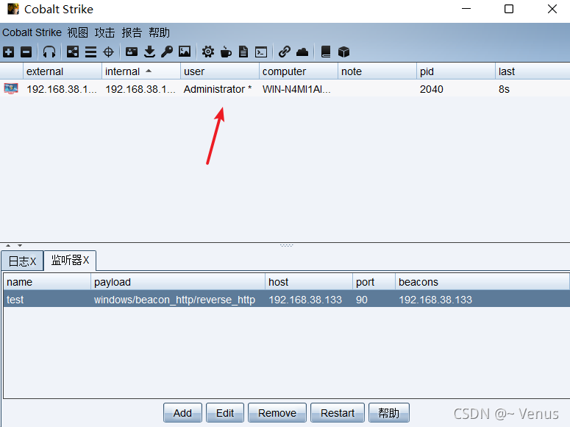The width and height of the screenshot is (570, 427).
Task: Sort sessions by user column header
Action: (220, 71)
